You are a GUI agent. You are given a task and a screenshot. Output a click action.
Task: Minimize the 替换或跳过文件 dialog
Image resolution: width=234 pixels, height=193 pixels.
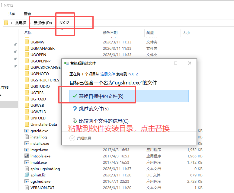162,63
